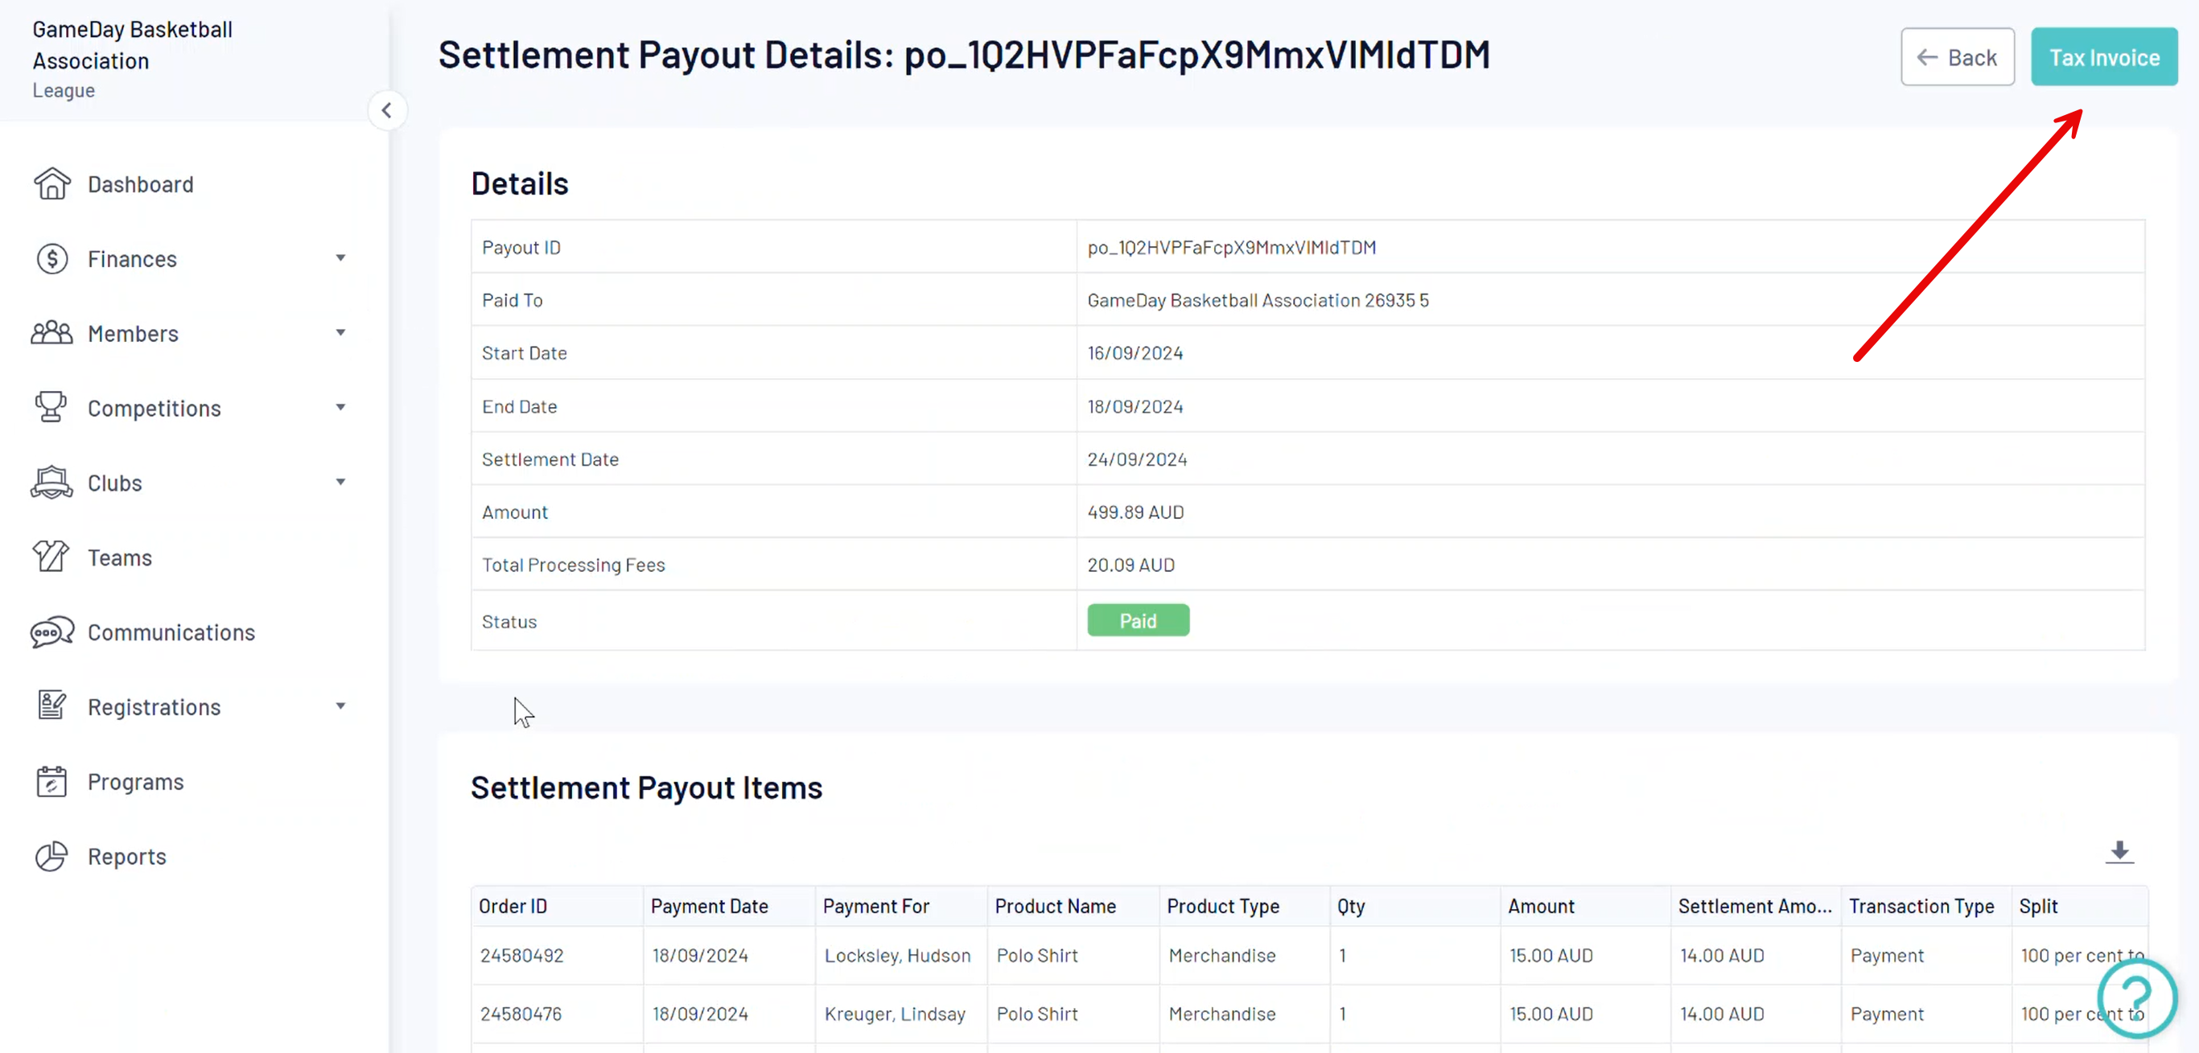Expand the Clubs submenu arrow
2199x1053 pixels.
(340, 482)
